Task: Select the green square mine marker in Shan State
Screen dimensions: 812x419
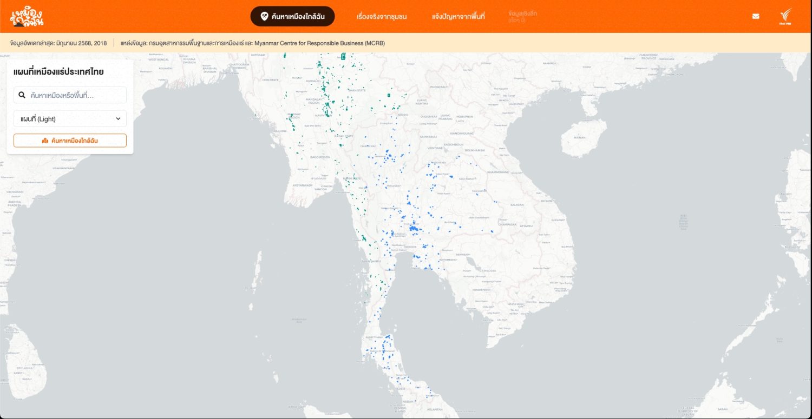Action: (389, 95)
